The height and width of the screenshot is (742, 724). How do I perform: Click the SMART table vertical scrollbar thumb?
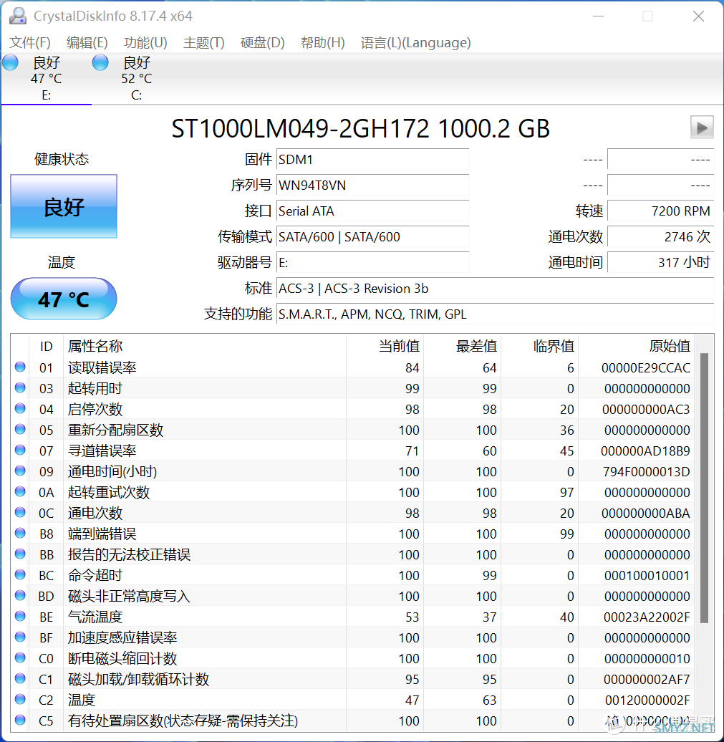pyautogui.click(x=704, y=488)
